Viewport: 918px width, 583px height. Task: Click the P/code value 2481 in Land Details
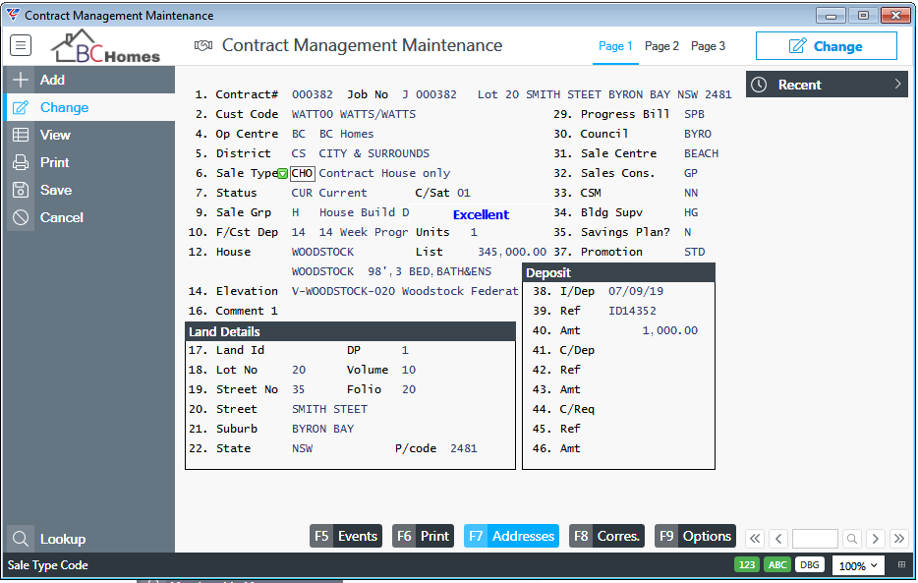pyautogui.click(x=464, y=448)
